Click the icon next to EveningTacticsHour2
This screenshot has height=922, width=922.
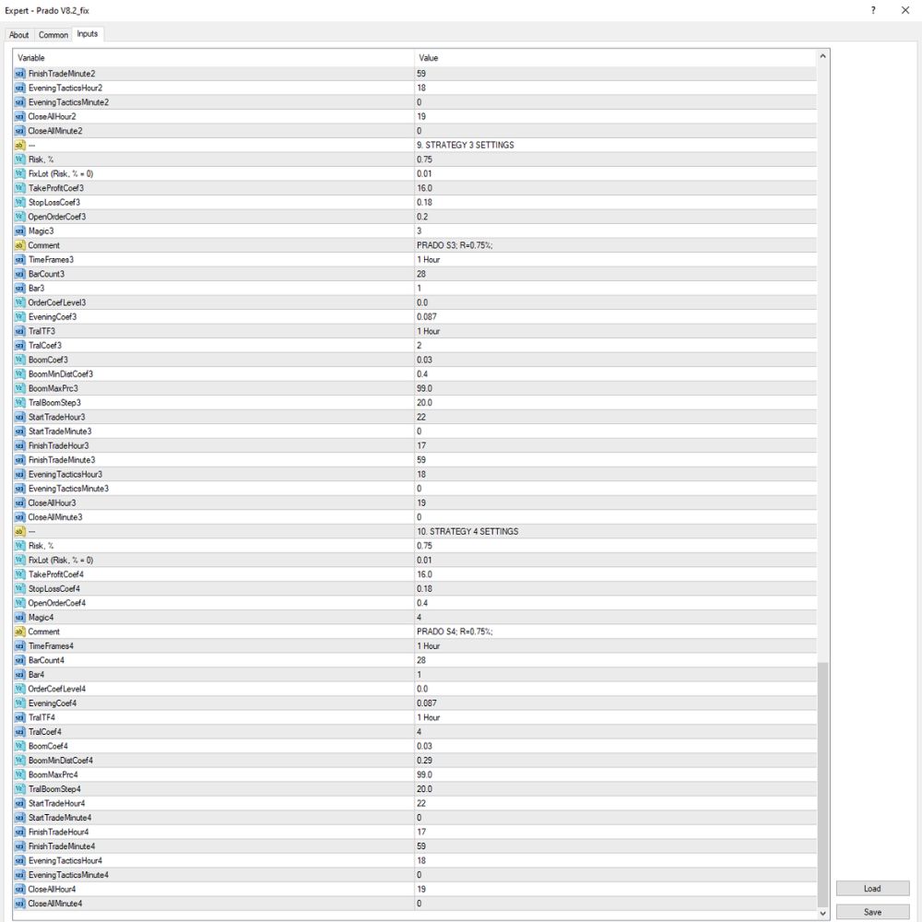(x=20, y=88)
